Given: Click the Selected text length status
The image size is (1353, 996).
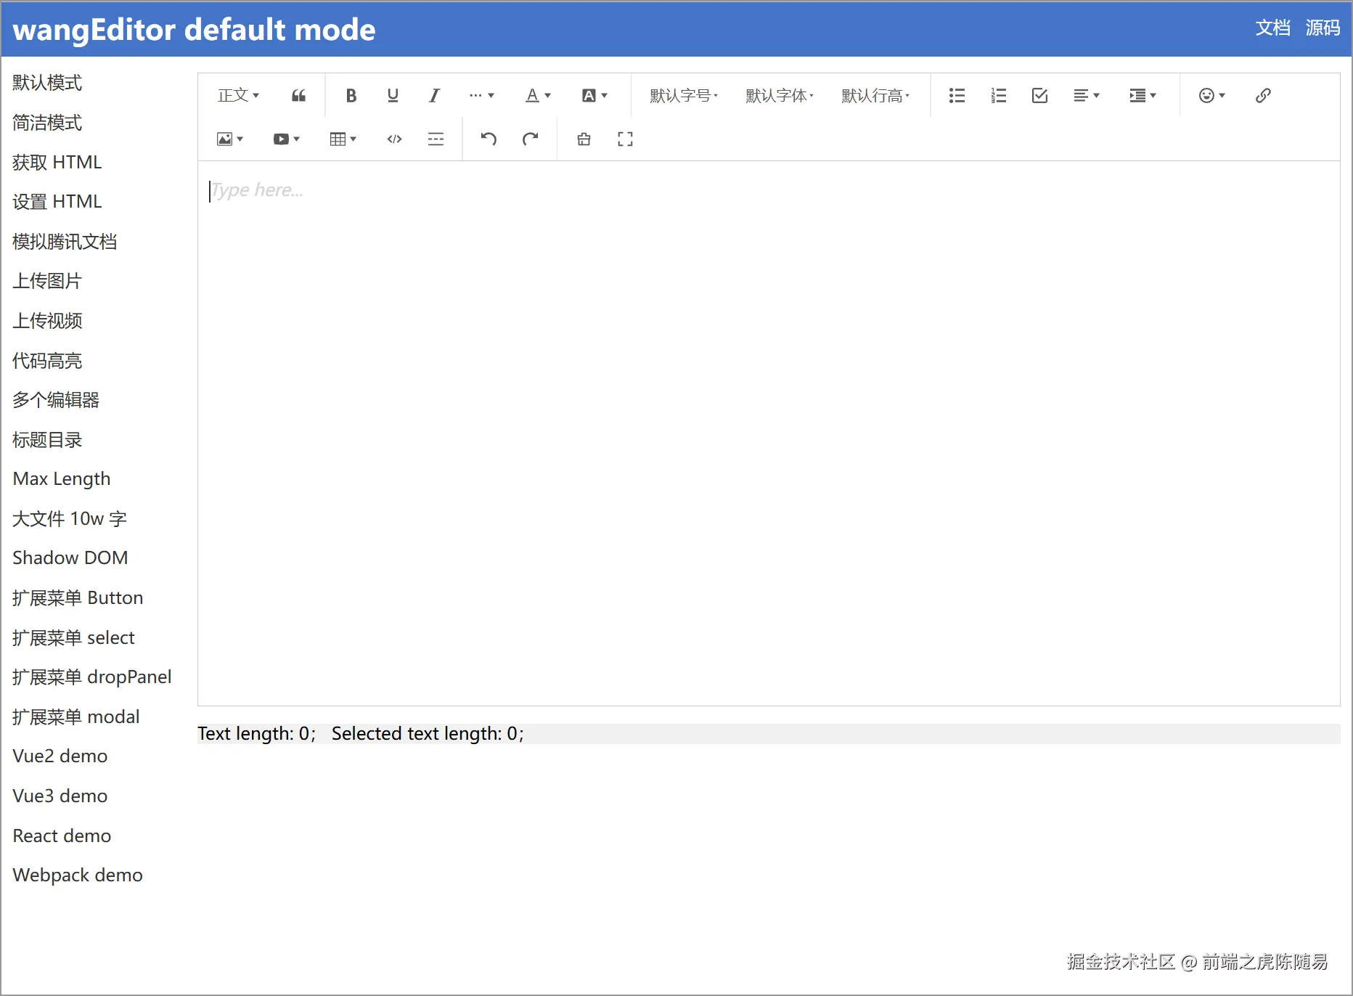Looking at the screenshot, I should [428, 734].
